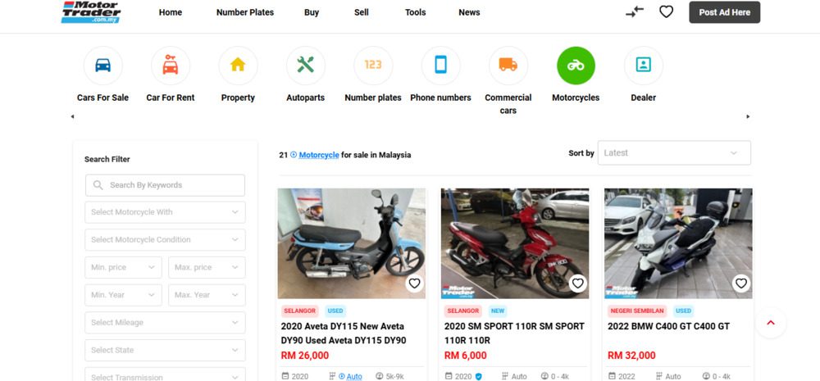820x381 pixels.
Task: Open Select Motorcycle Condition dropdown
Action: click(166, 240)
